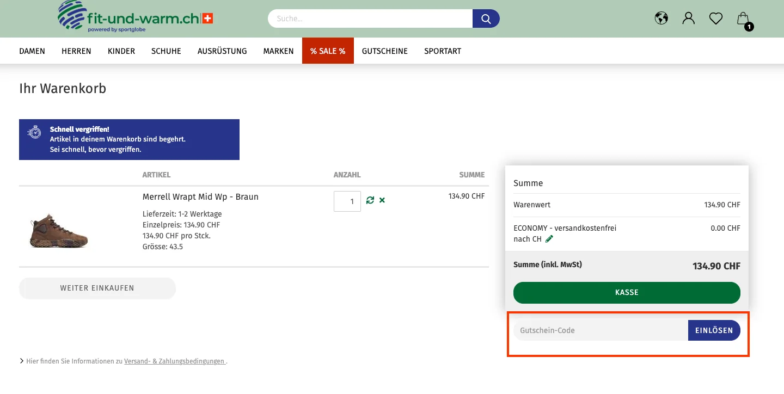Remove the Merrell item with X icon
Image resolution: width=784 pixels, height=394 pixels.
click(x=382, y=200)
